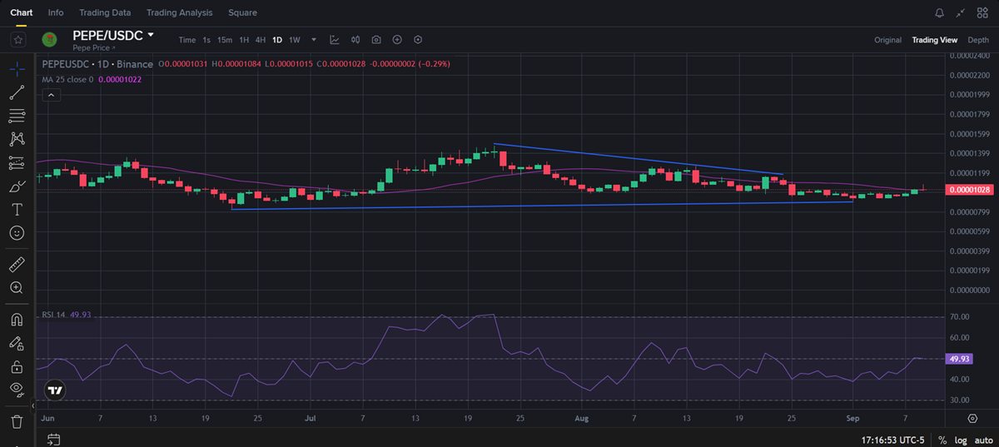This screenshot has width=999, height=447.
Task: Select the 1D interval
Action: point(277,40)
